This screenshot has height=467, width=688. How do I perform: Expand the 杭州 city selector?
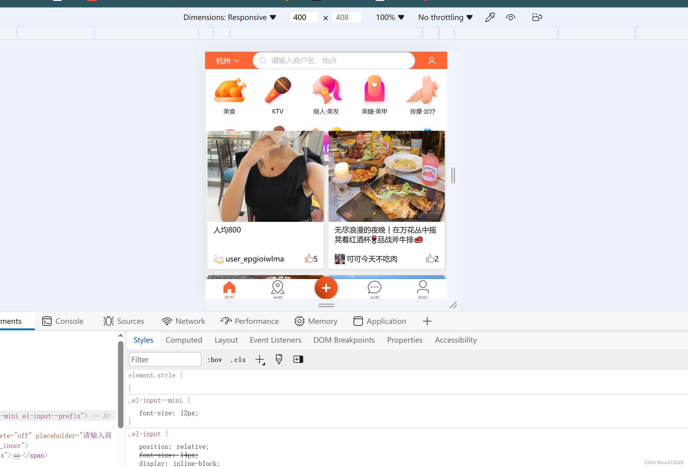(x=228, y=61)
